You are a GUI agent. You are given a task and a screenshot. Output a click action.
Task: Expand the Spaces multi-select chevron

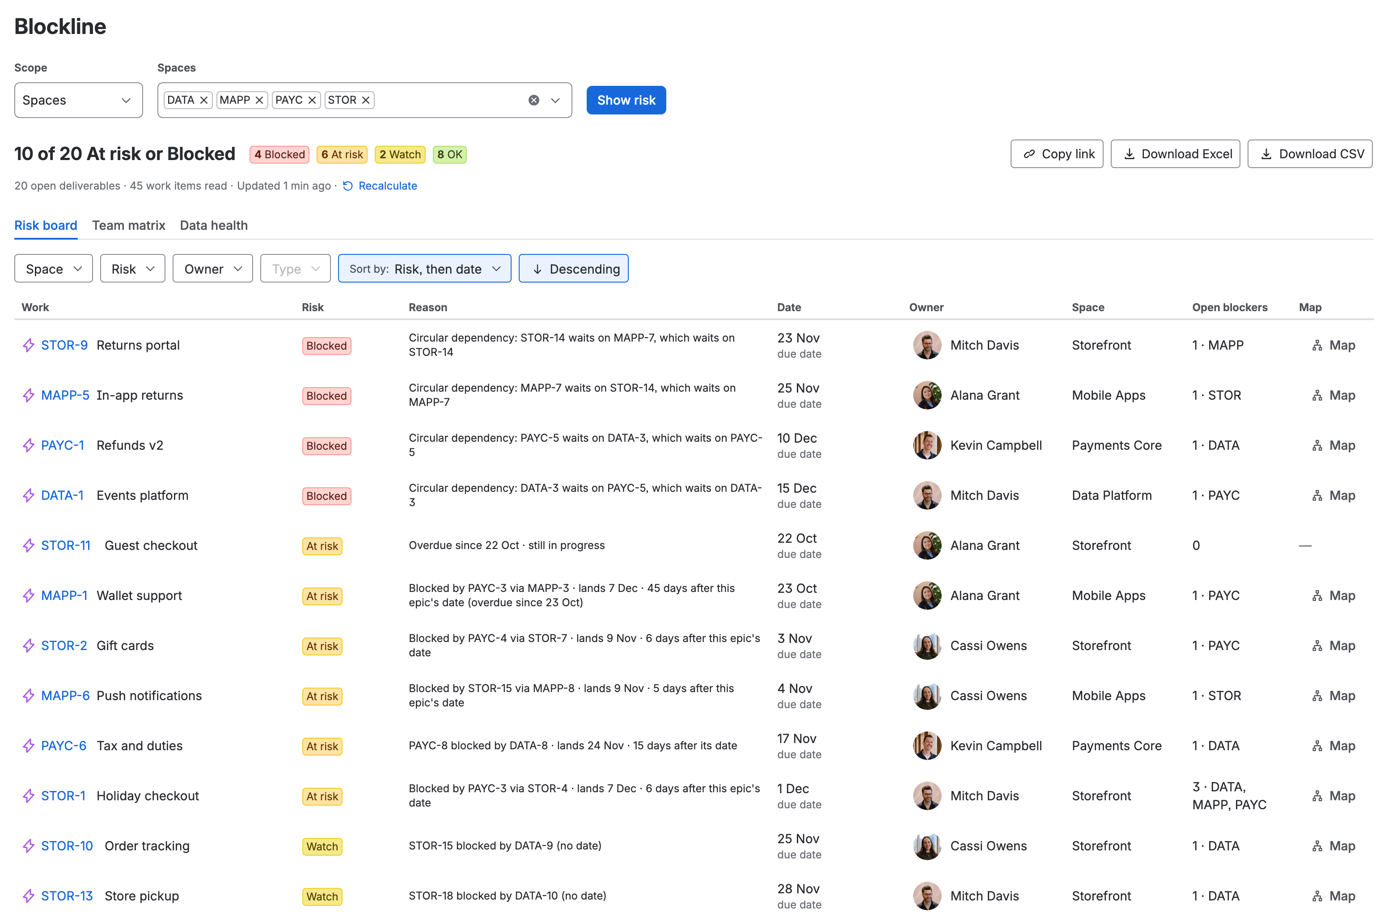pos(555,101)
